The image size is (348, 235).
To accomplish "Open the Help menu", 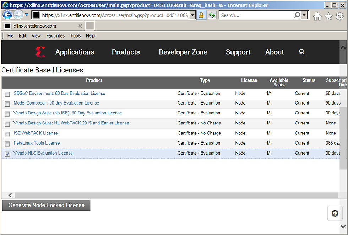I will pyautogui.click(x=90, y=36).
